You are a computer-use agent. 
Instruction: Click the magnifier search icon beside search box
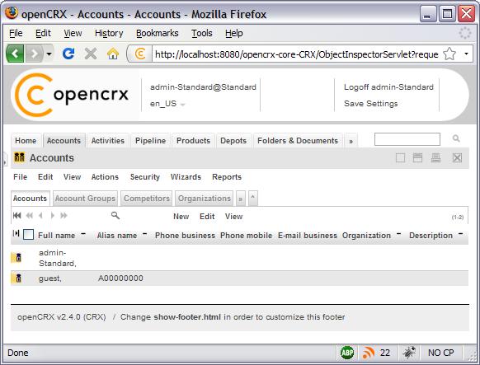coord(456,138)
